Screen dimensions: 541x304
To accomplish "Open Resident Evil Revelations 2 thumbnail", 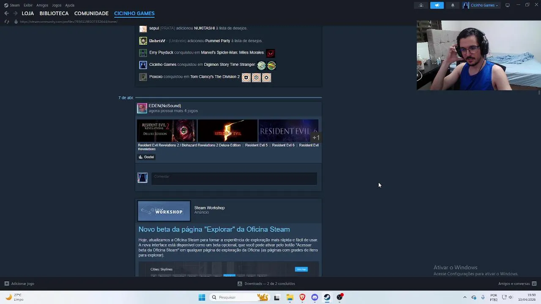I will (x=167, y=131).
